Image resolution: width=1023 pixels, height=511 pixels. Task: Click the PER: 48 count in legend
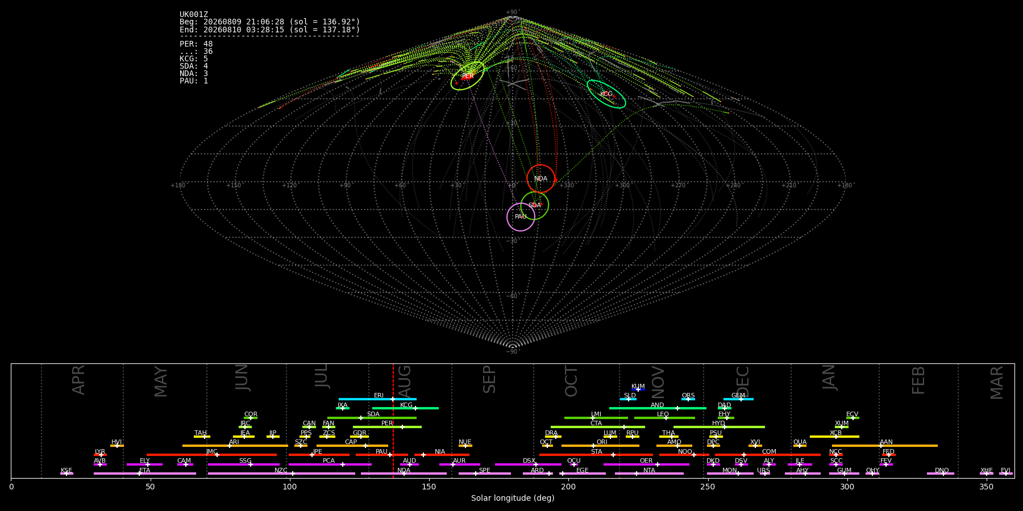[x=196, y=44]
